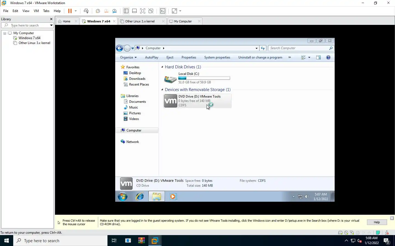This screenshot has width=395, height=246.
Task: Switch to the Home tab
Action: coord(66,21)
